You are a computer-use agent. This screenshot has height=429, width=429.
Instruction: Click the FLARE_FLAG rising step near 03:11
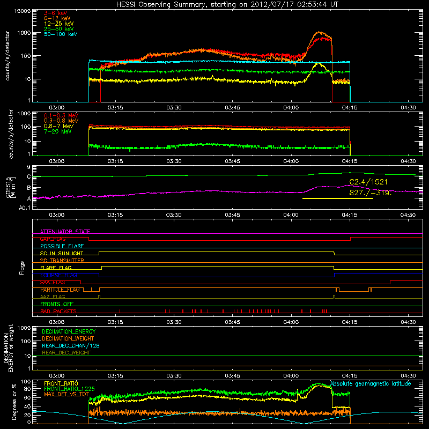coord(102,268)
